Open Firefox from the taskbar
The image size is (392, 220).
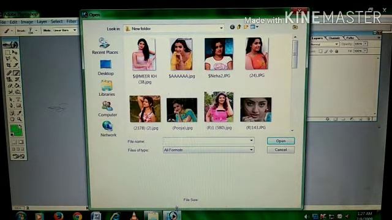[x=58, y=216]
